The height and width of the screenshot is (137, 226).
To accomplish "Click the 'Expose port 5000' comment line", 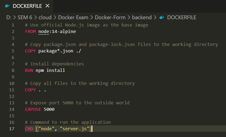I will pos(77,103).
